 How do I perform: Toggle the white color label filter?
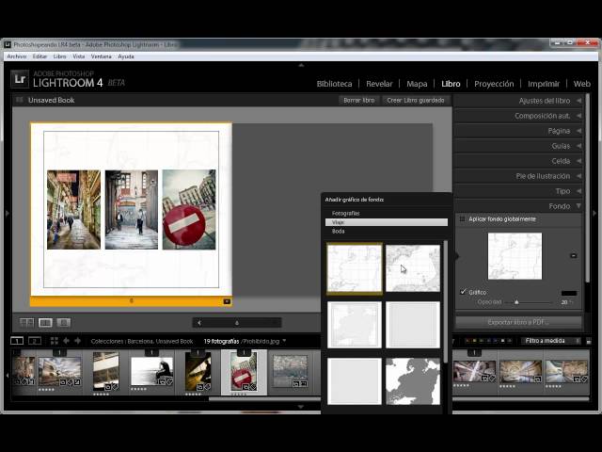tap(503, 341)
